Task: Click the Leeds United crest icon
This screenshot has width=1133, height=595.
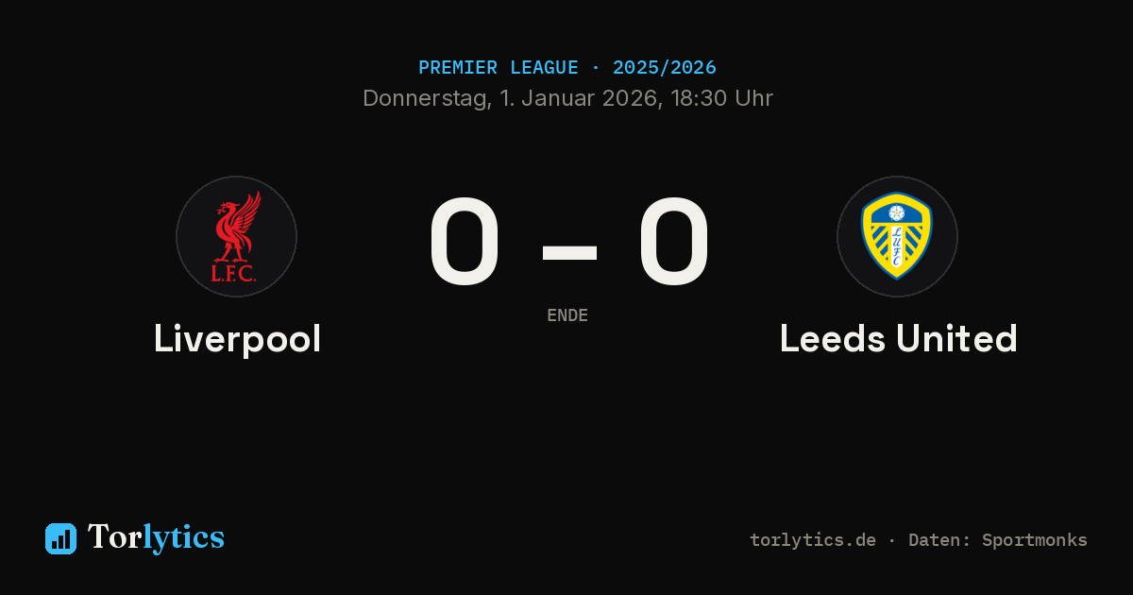Action: point(897,236)
